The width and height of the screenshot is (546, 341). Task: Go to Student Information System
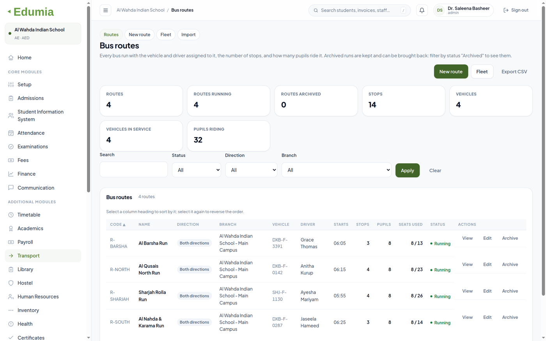[43, 115]
